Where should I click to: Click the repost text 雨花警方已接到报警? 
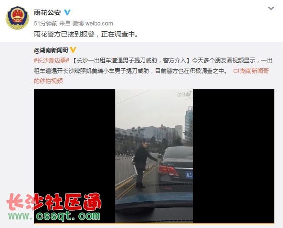[64, 34]
